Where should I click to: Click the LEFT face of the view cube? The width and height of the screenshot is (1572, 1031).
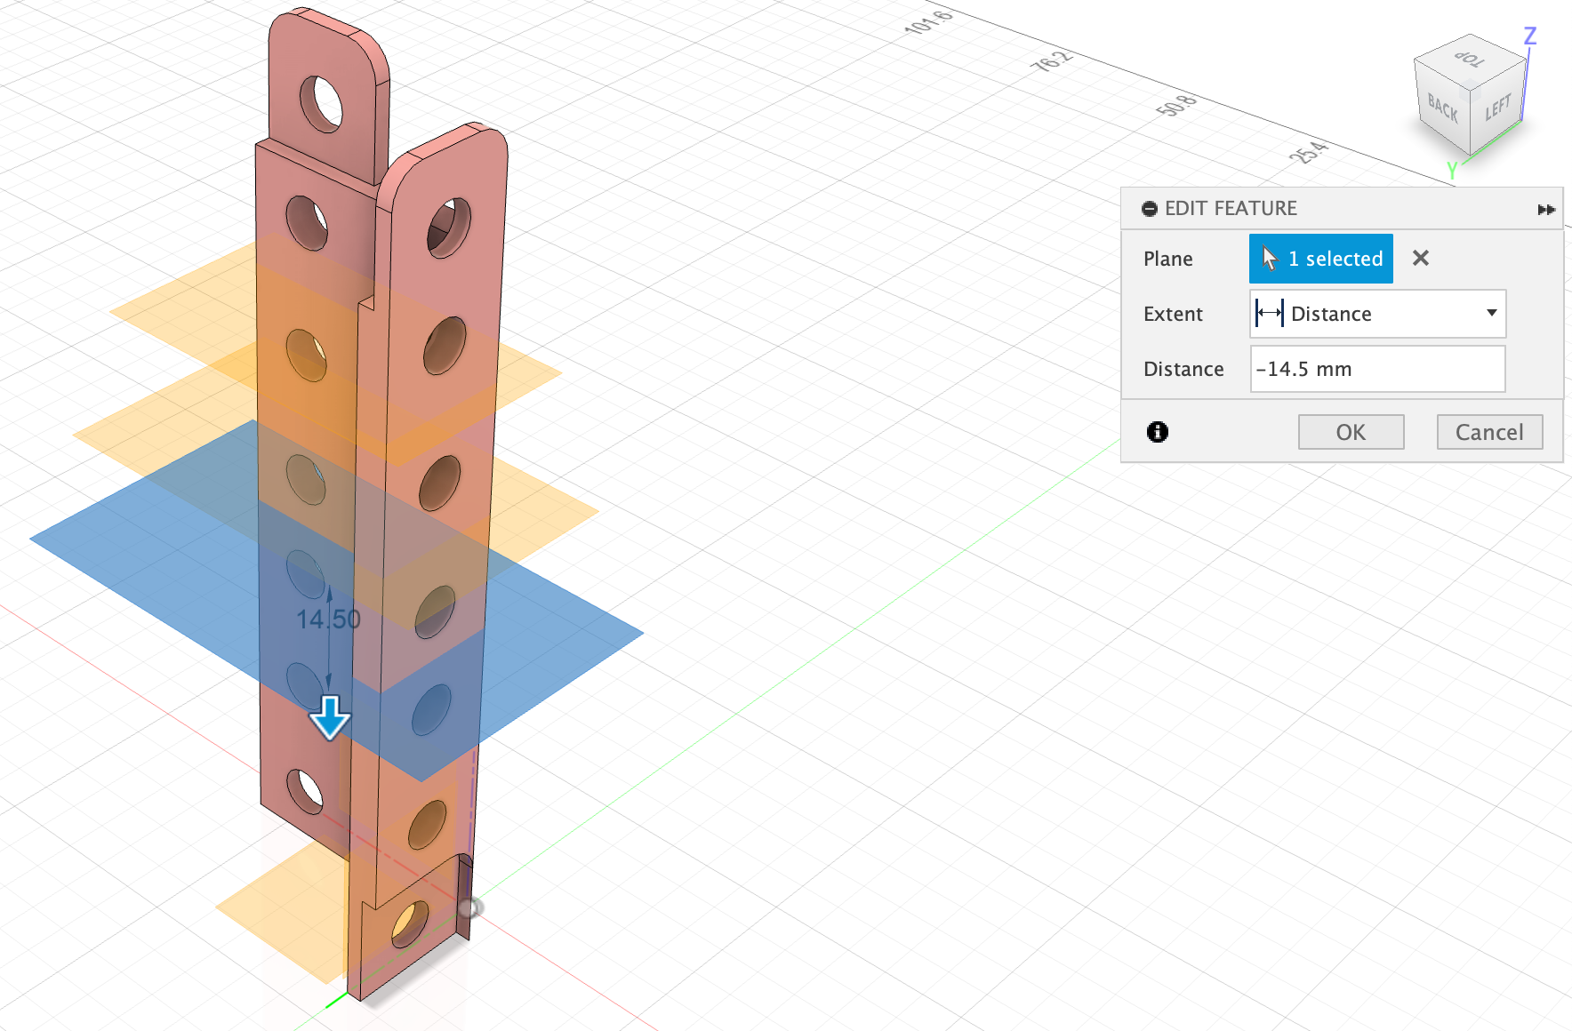(1497, 108)
